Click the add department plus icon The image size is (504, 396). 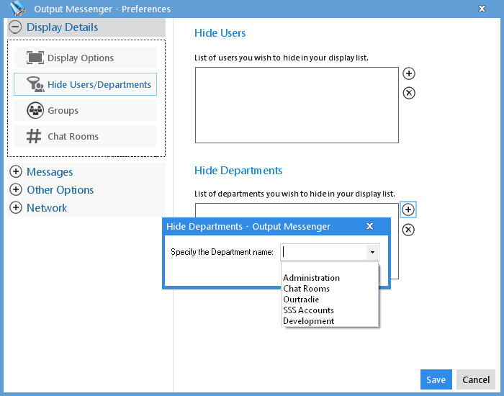[x=408, y=210]
